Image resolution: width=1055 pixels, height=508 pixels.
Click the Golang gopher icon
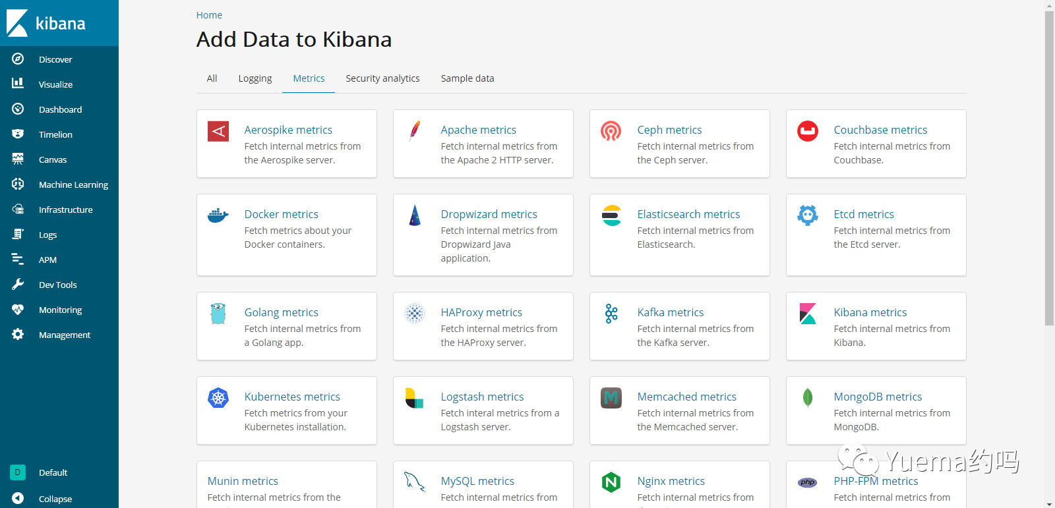[x=218, y=314]
